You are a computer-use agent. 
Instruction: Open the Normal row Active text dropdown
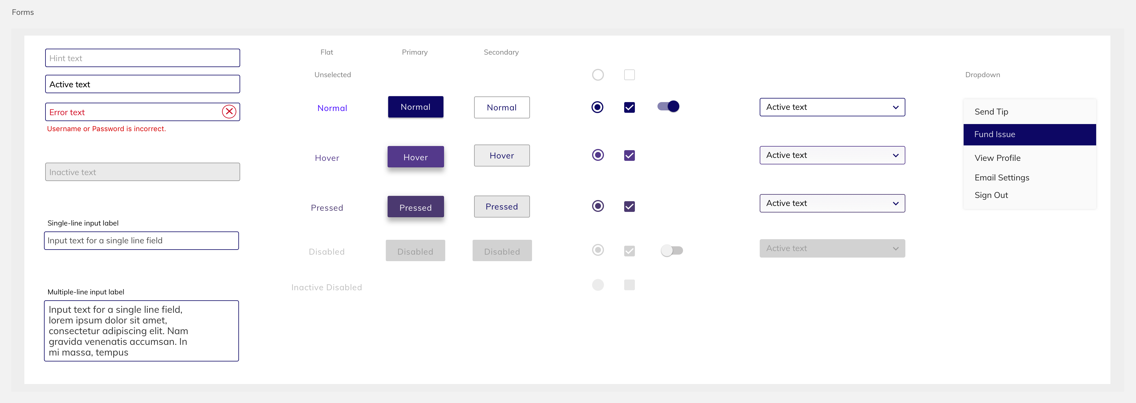coord(832,107)
